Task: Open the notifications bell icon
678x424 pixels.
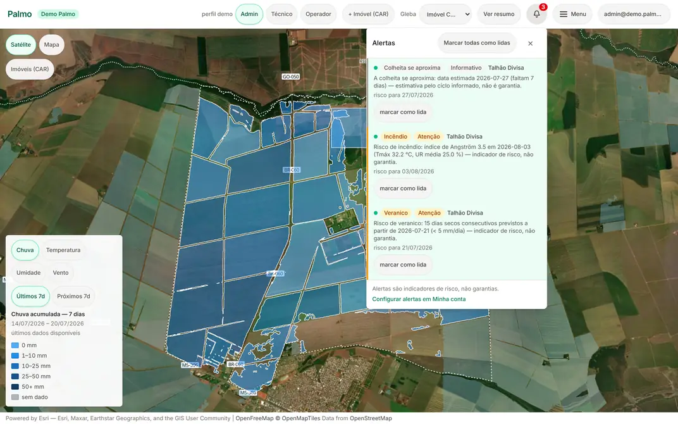Action: [x=536, y=14]
